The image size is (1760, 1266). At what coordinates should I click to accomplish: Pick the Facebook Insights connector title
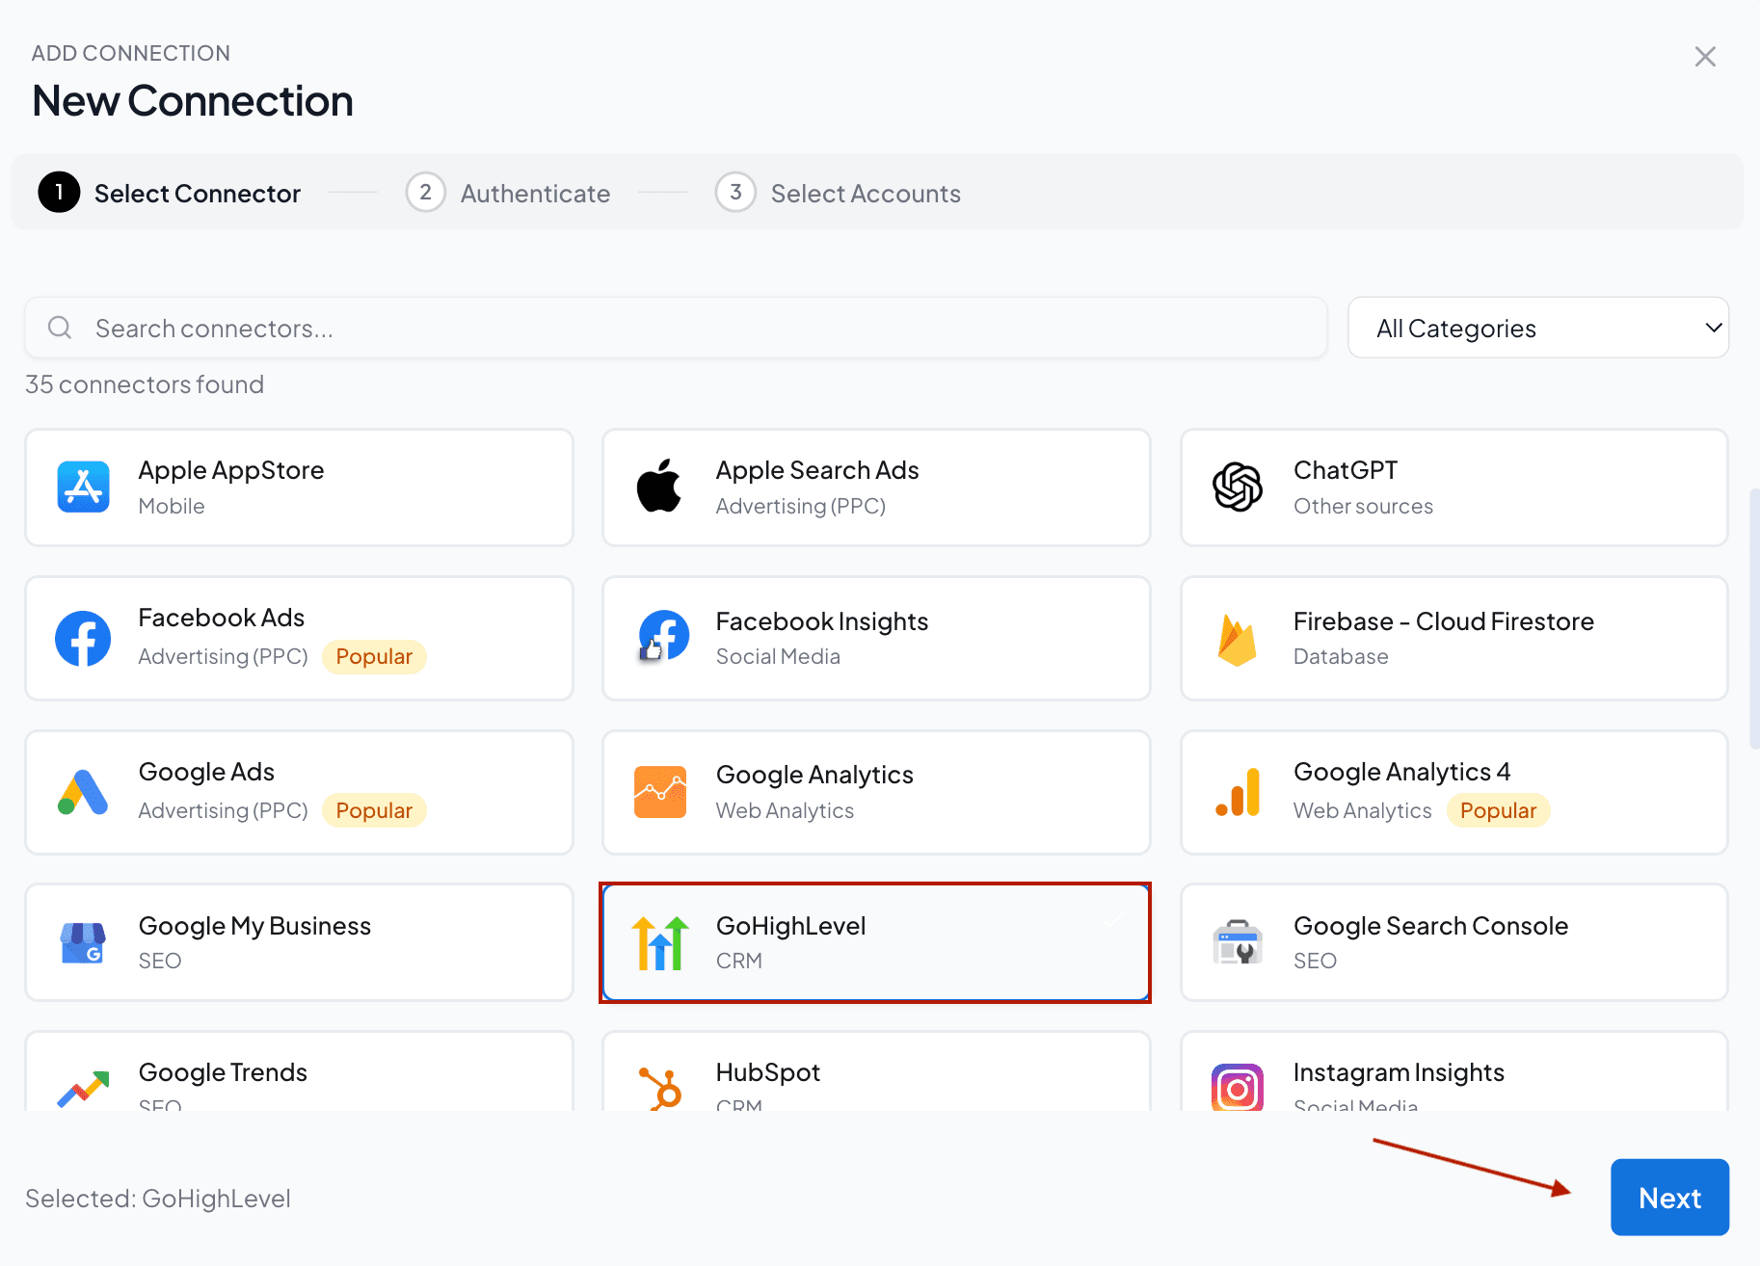822,621
